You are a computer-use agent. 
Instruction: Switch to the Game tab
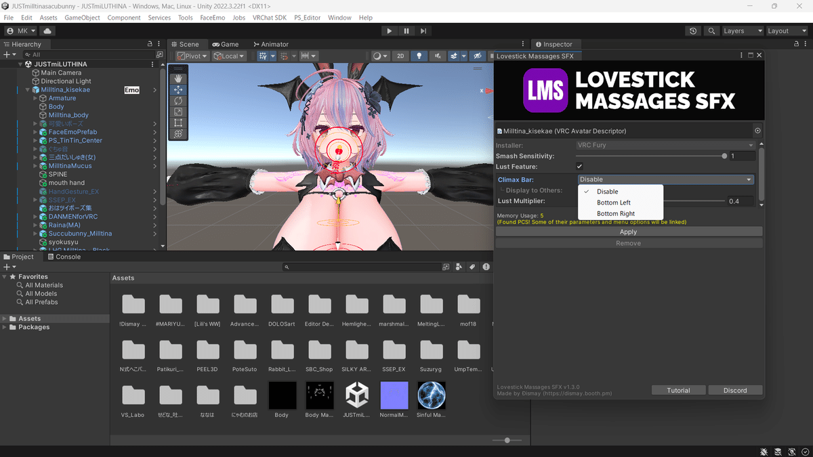[226, 43]
